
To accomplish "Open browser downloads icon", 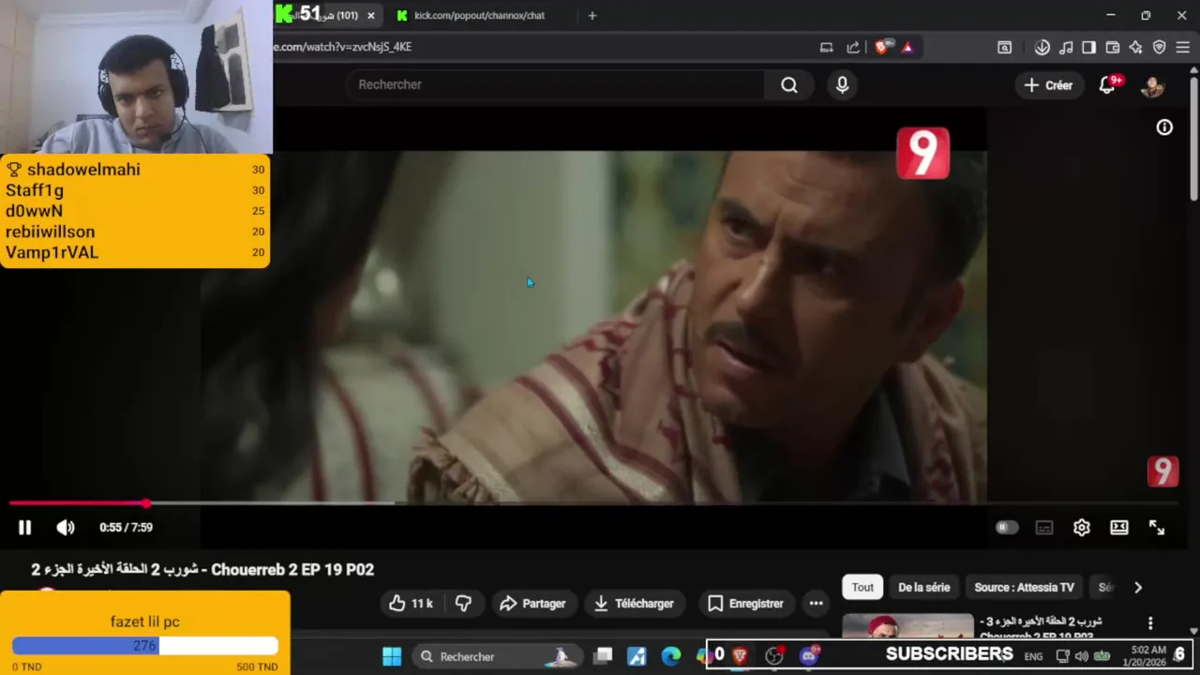I will point(1042,47).
